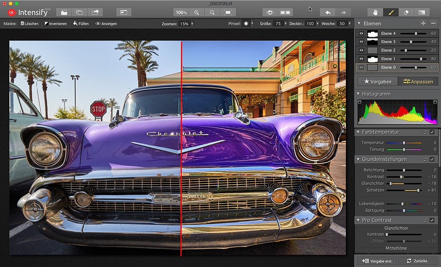Select the hand pan tool
The height and width of the screenshot is (267, 441).
tap(375, 12)
